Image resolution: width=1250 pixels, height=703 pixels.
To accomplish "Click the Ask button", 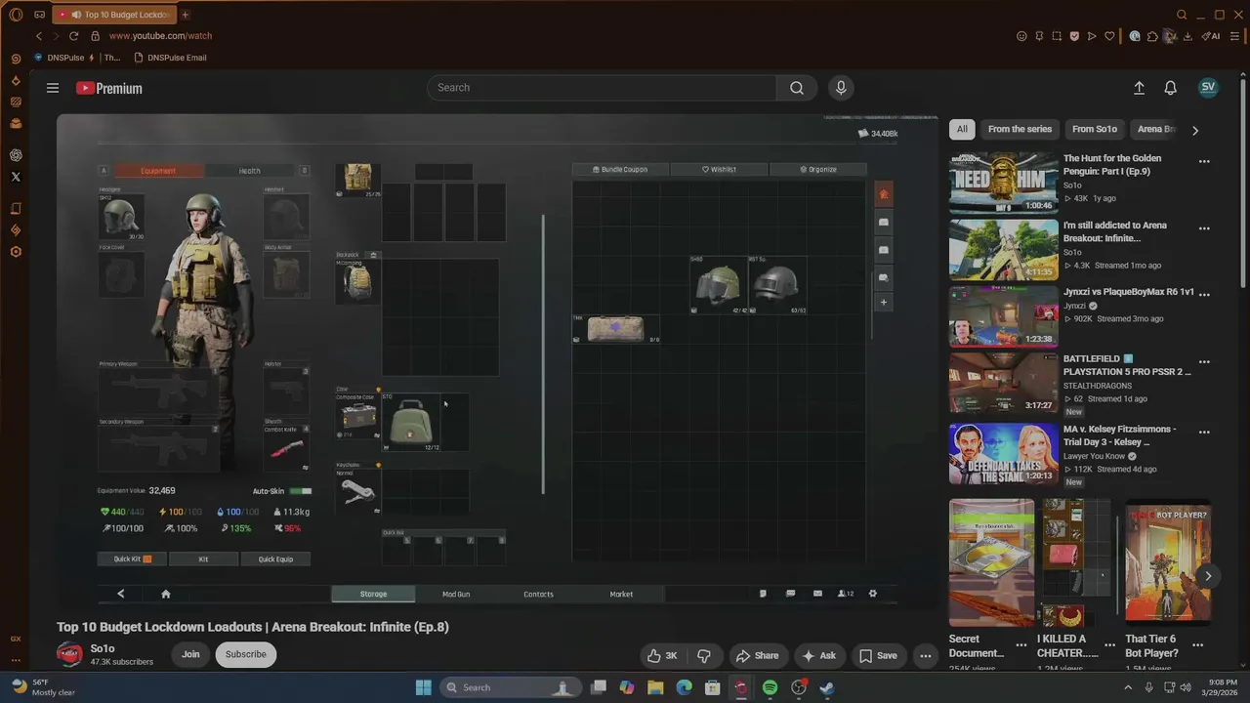I will 818,656.
